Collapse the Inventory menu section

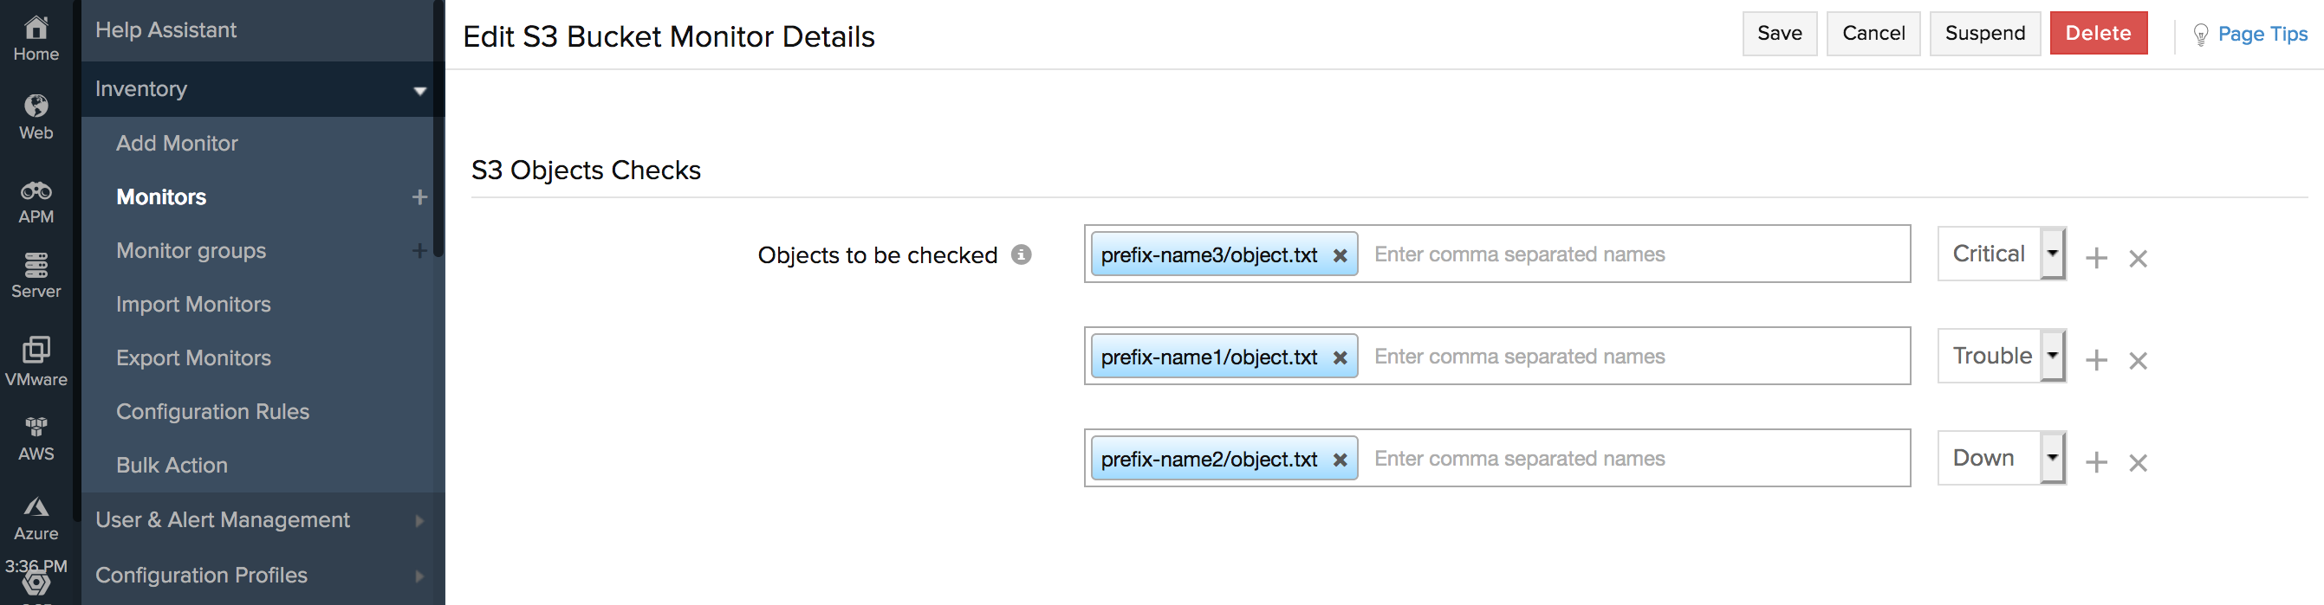(419, 89)
